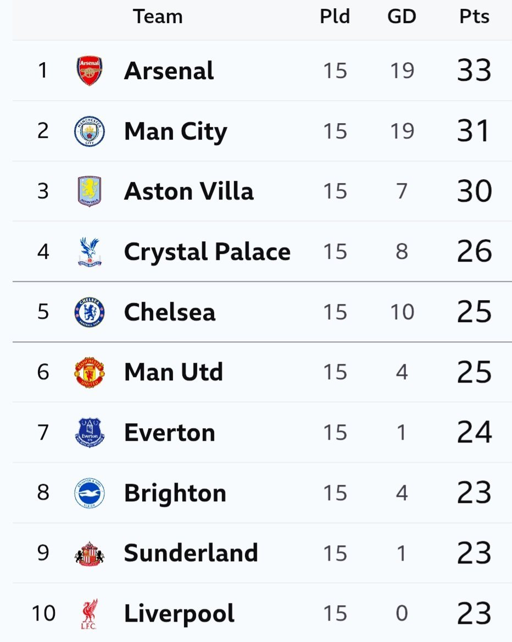Open the Crystal Palace team page
Image resolution: width=512 pixels, height=642 pixels.
[207, 252]
